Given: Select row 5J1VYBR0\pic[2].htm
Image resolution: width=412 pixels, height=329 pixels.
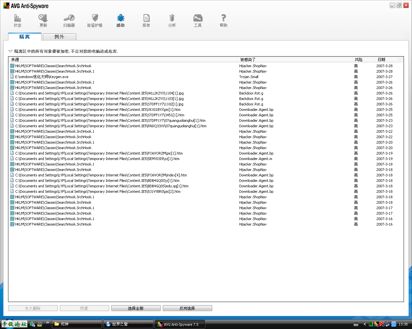Looking at the screenshot, I should [x=206, y=191].
